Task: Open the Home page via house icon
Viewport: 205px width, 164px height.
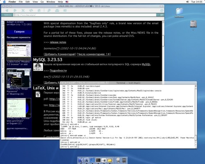Action: coord(39,10)
